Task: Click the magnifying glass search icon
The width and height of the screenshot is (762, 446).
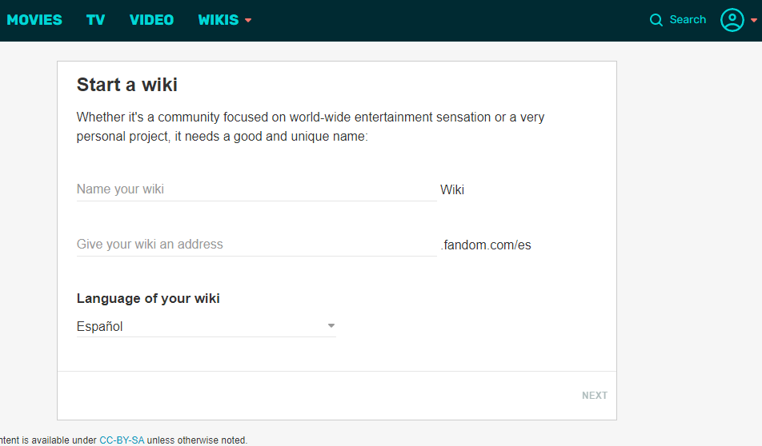Action: click(x=656, y=20)
